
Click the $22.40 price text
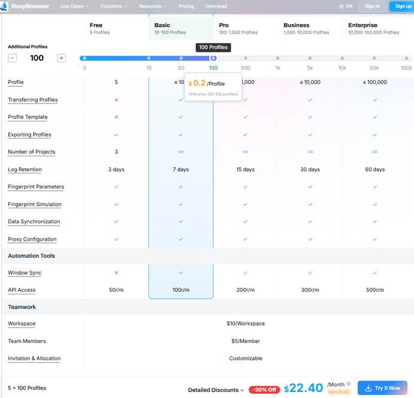tap(303, 388)
